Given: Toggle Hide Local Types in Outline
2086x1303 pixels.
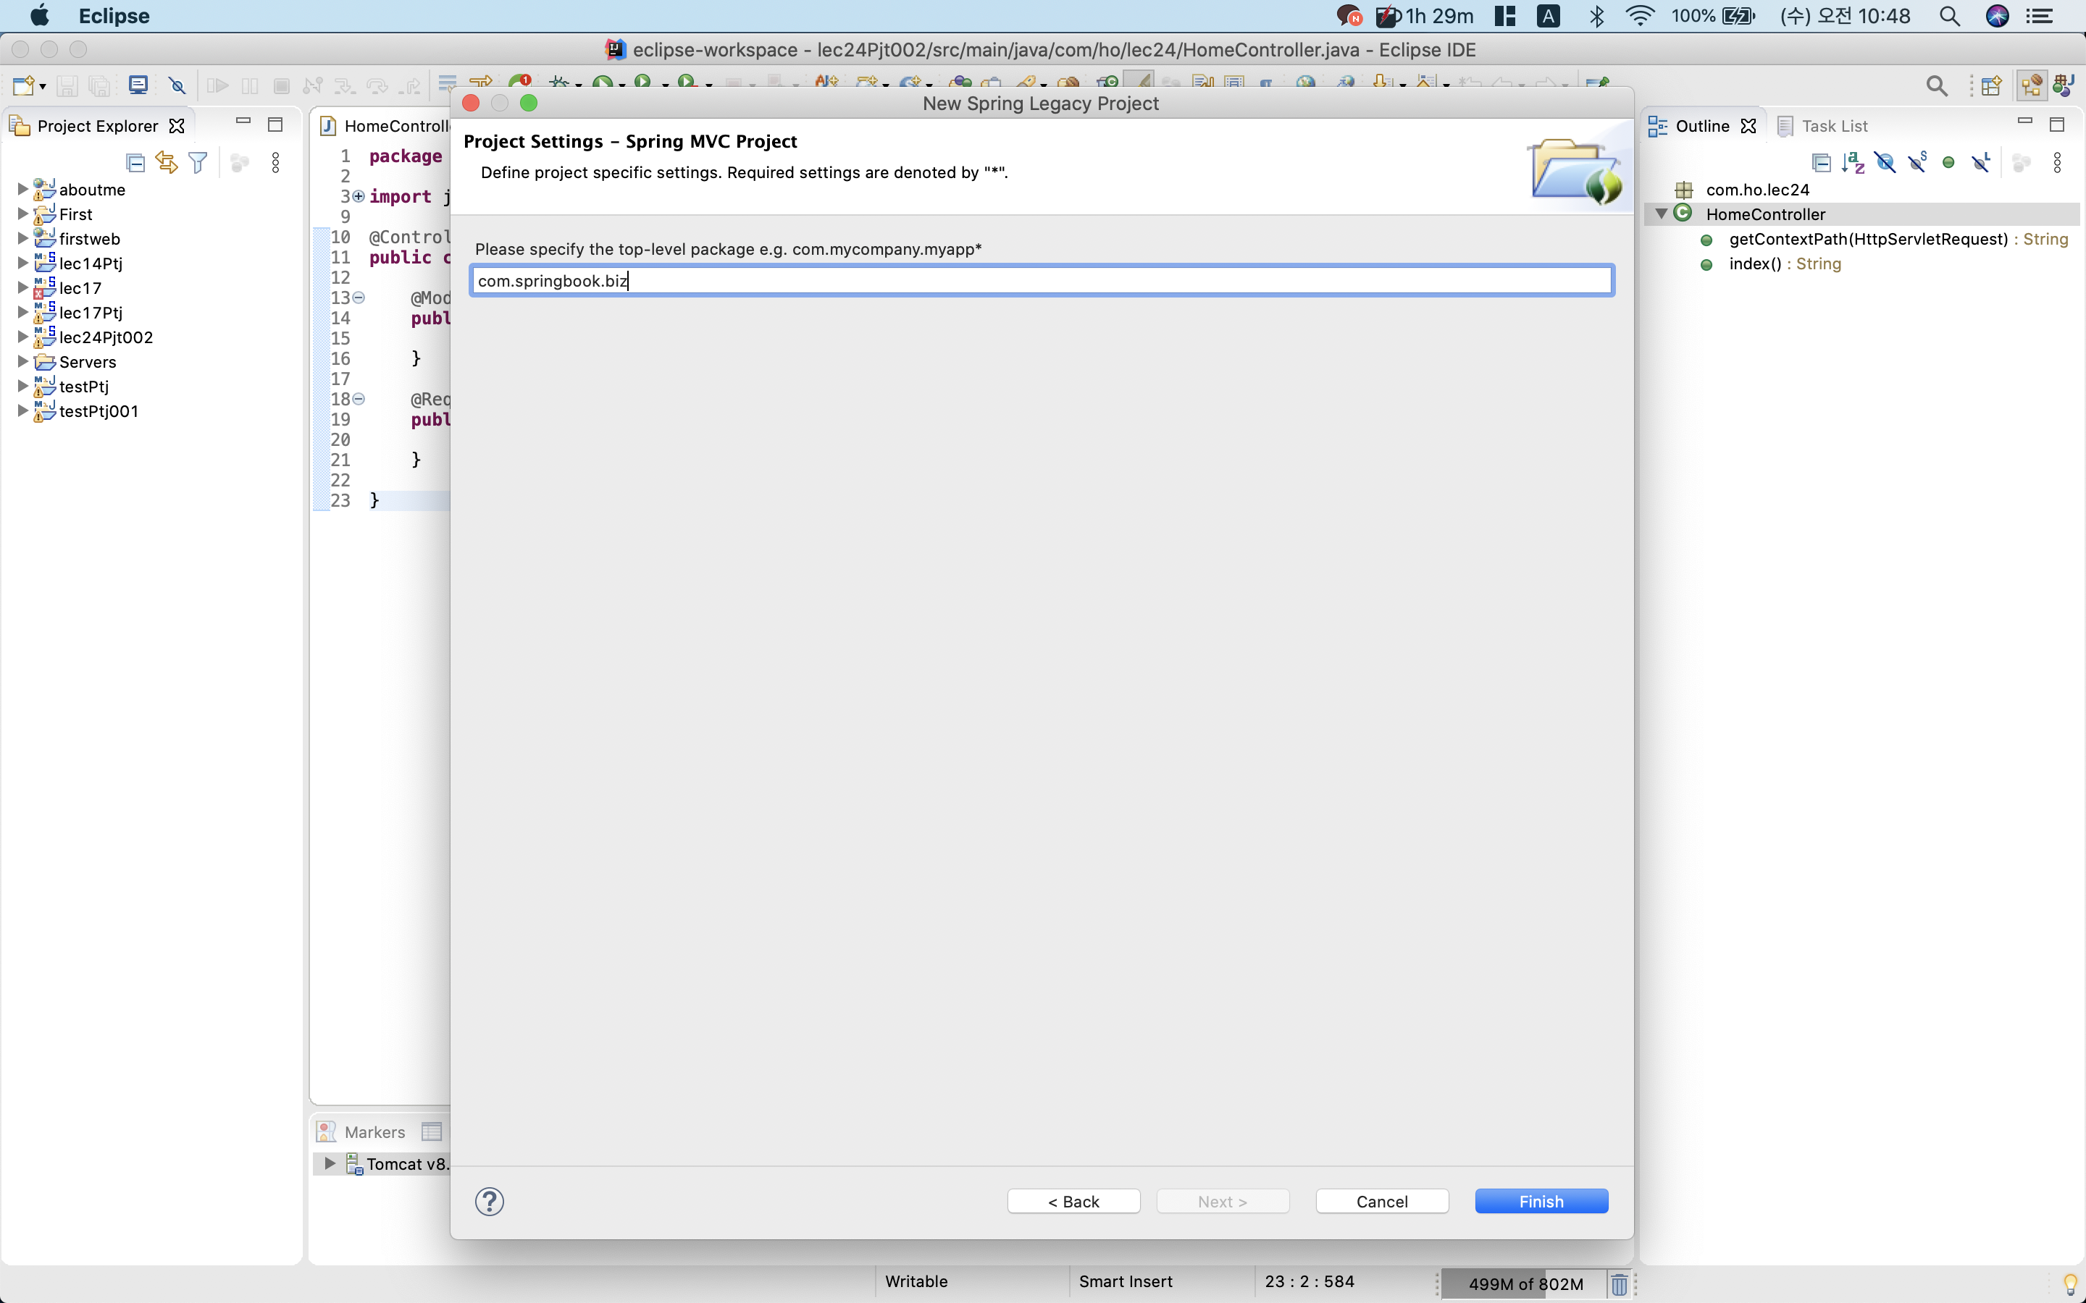Looking at the screenshot, I should click(x=1981, y=162).
